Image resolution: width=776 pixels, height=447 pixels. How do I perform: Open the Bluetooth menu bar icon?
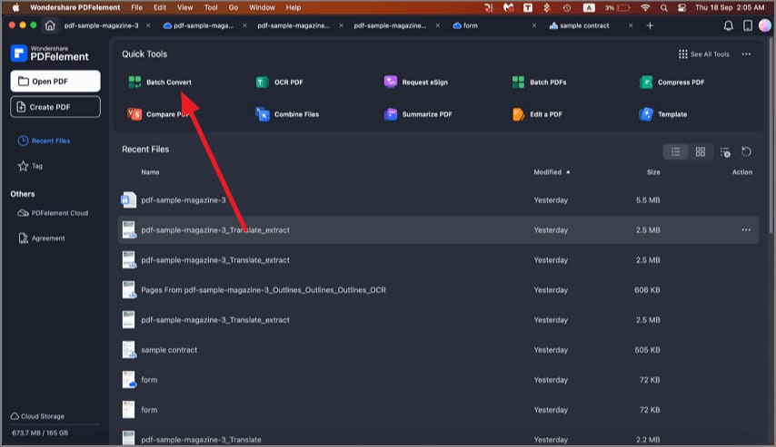click(x=547, y=7)
